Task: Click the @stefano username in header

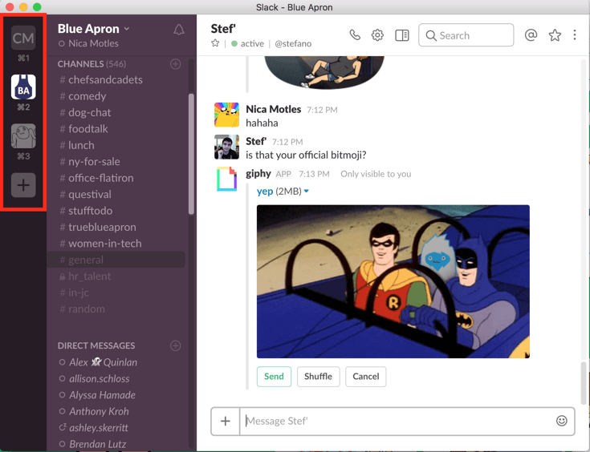Action: tap(293, 43)
